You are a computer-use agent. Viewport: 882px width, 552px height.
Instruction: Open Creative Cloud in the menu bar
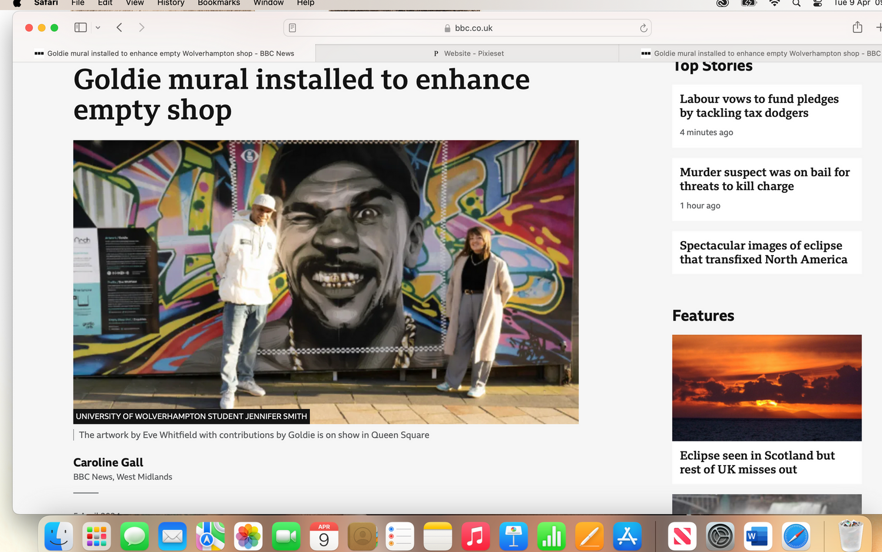(x=723, y=3)
